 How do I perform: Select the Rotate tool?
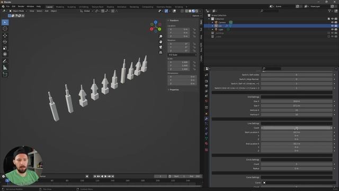point(5,41)
